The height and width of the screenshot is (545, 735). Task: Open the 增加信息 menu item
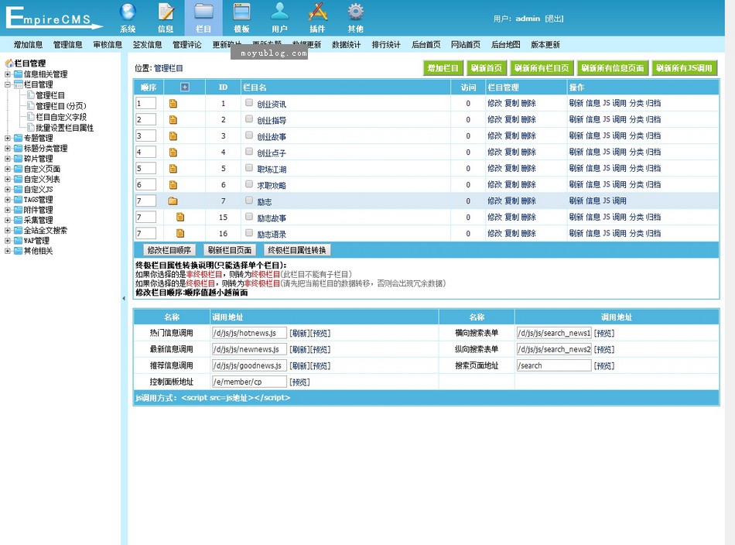pos(28,45)
